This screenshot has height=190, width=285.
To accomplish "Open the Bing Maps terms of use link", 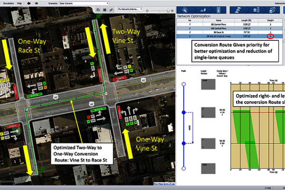I will tap(164, 184).
